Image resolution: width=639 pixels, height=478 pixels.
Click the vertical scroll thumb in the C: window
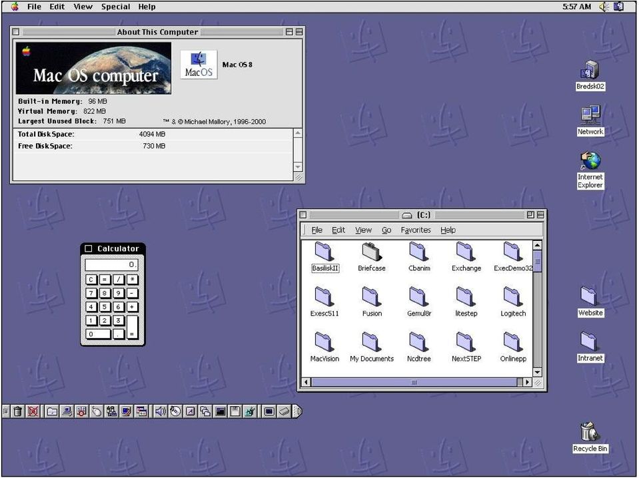(x=537, y=262)
